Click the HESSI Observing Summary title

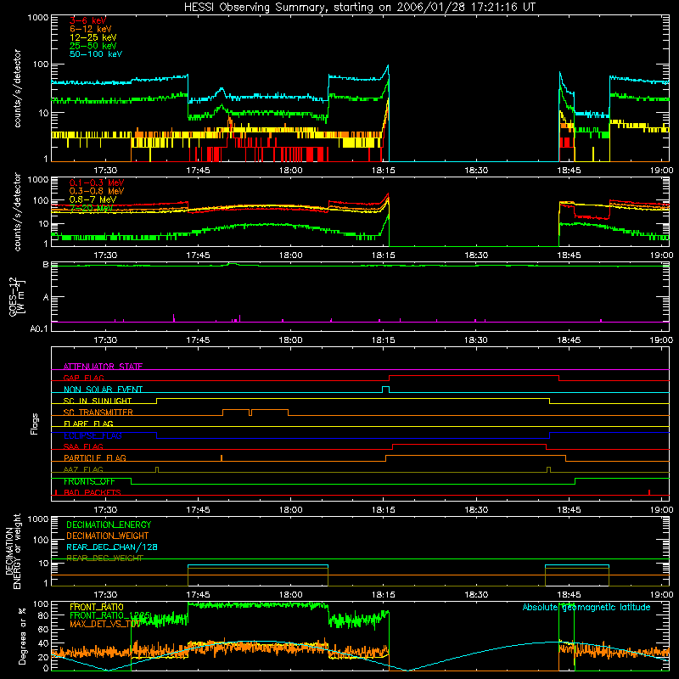point(359,8)
